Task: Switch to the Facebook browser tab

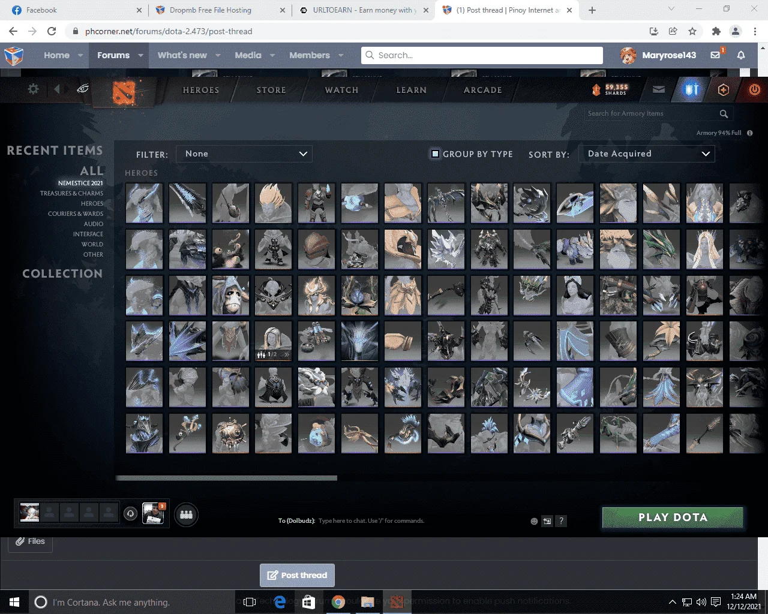Action: coord(77,10)
